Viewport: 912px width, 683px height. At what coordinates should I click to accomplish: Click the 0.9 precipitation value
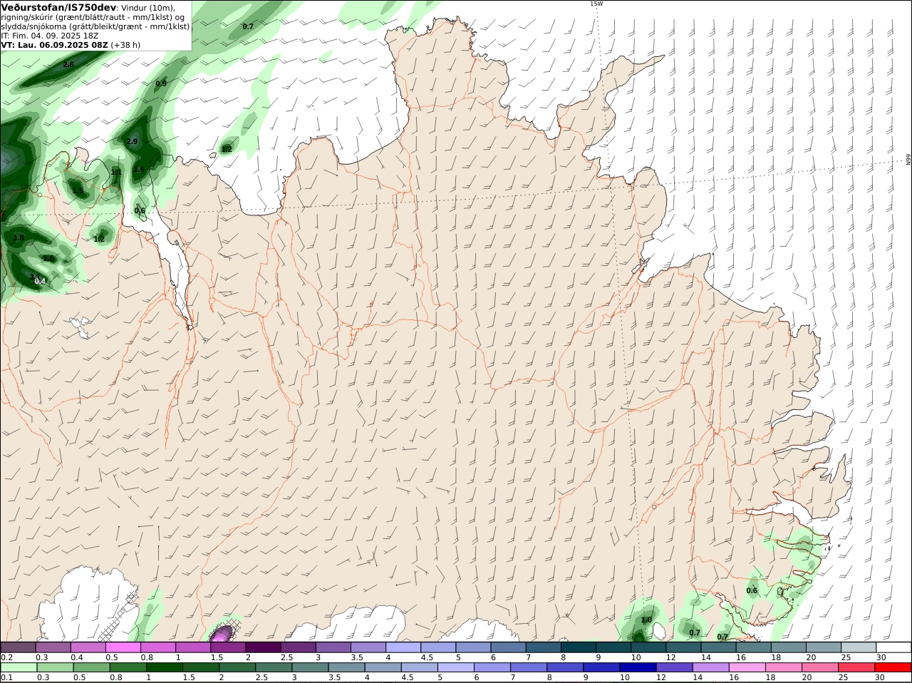[161, 83]
